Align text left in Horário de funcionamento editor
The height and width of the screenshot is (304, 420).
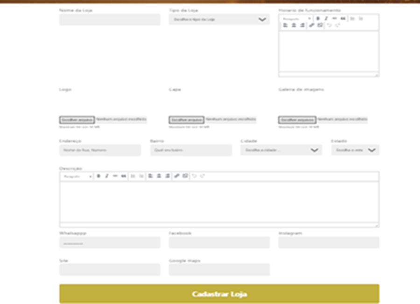coord(285,25)
